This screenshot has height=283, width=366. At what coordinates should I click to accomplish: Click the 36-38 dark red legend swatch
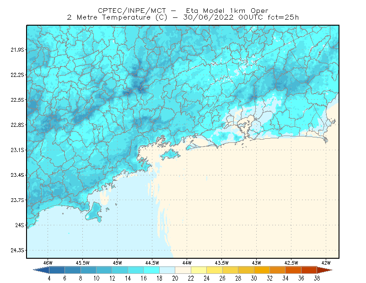(309, 270)
